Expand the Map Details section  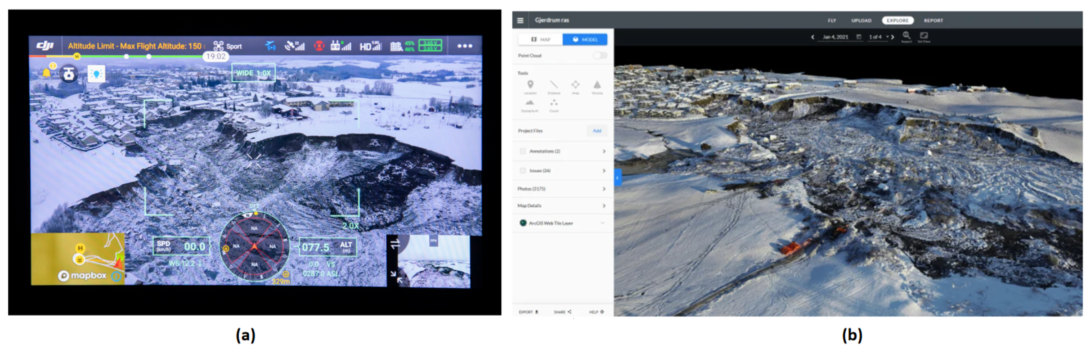coord(603,206)
